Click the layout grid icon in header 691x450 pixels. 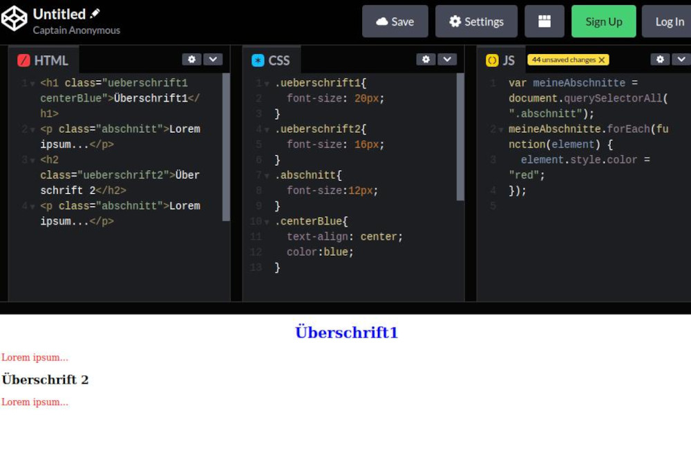pos(545,21)
